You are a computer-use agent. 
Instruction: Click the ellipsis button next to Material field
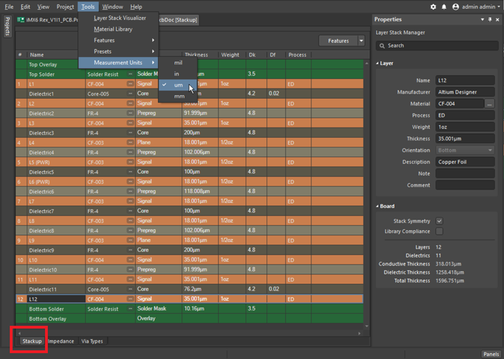point(490,104)
